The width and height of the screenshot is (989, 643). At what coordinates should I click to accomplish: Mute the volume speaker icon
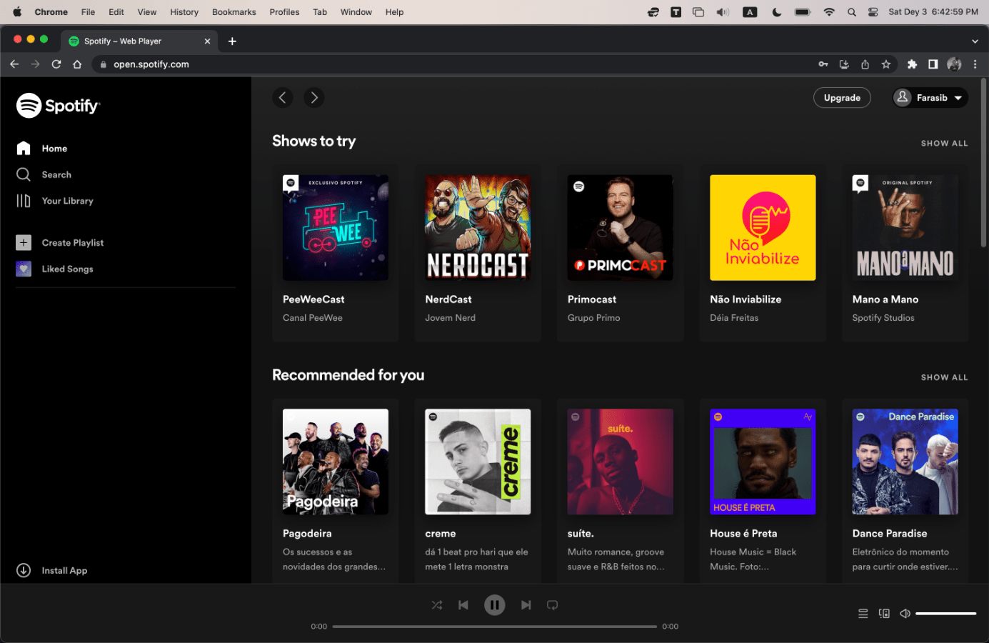pos(905,614)
